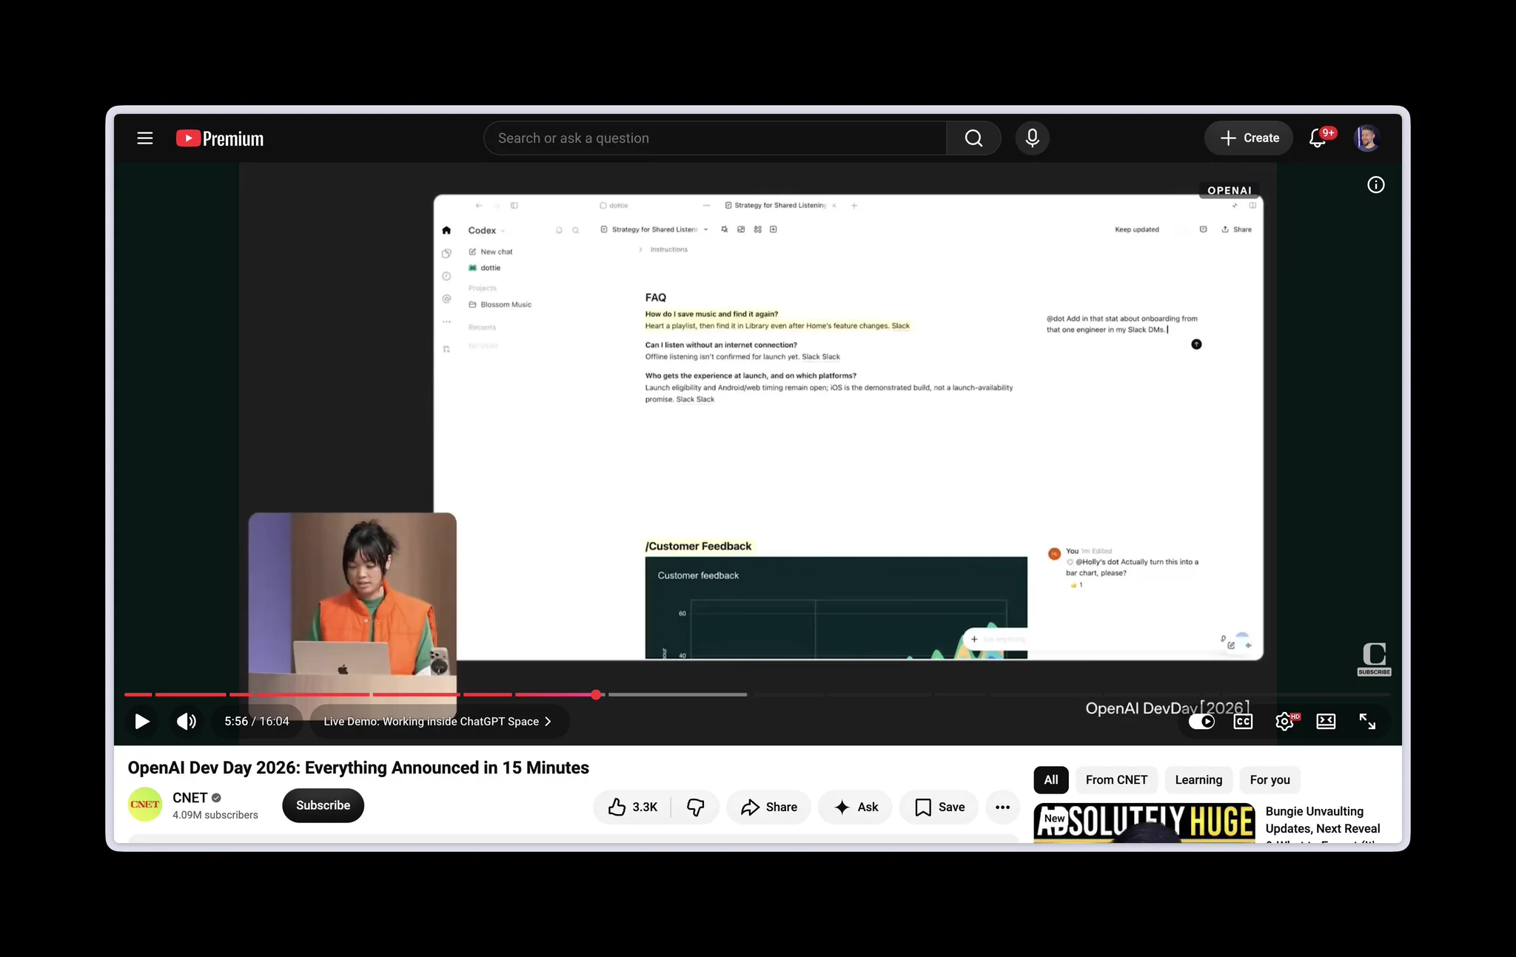
Task: Open the Create dropdown
Action: [1249, 138]
